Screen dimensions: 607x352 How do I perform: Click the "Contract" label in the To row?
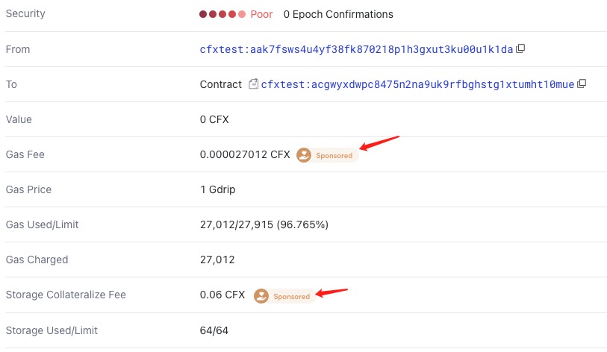221,84
